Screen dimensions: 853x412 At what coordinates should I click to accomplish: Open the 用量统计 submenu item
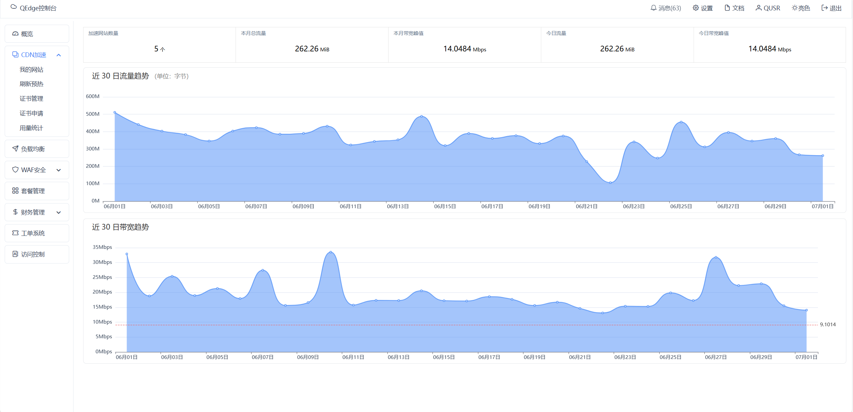tap(31, 128)
